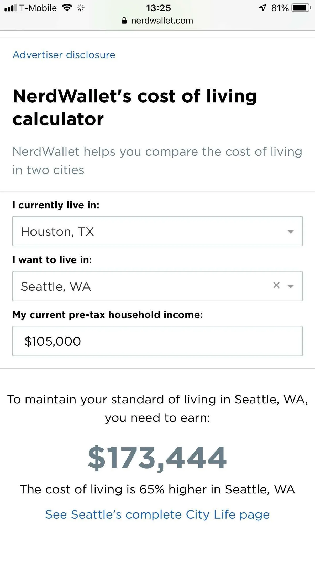Open See Seattle's complete City Life page
This screenshot has width=315, height=561.
point(157,515)
